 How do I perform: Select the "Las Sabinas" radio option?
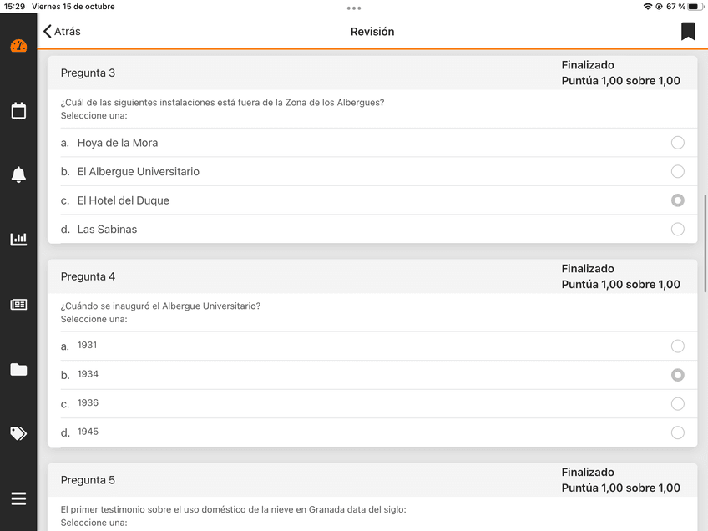point(677,229)
